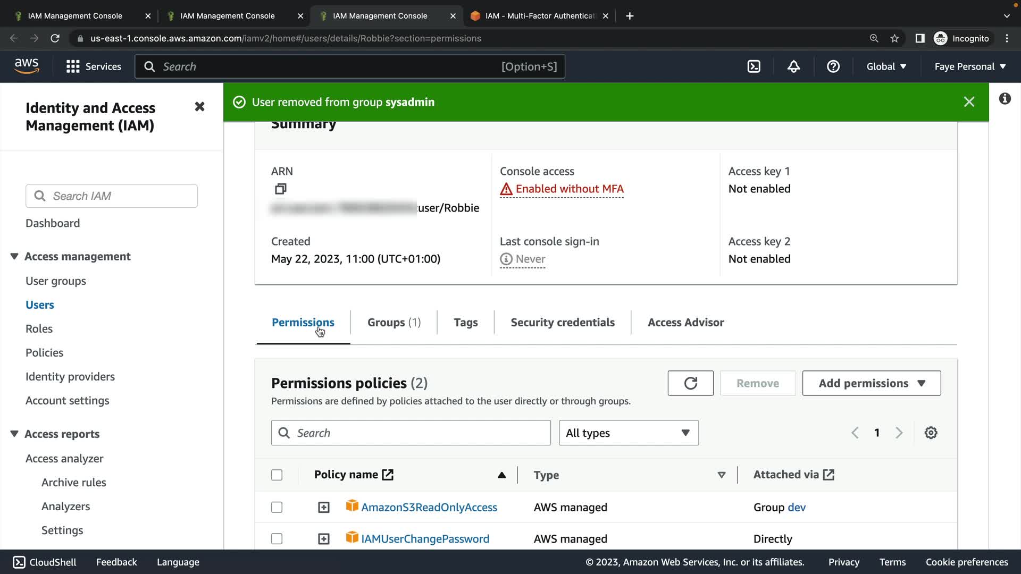1021x574 pixels.
Task: Expand the AmazonS3ReadOnlyAccess policy row
Action: pos(323,507)
